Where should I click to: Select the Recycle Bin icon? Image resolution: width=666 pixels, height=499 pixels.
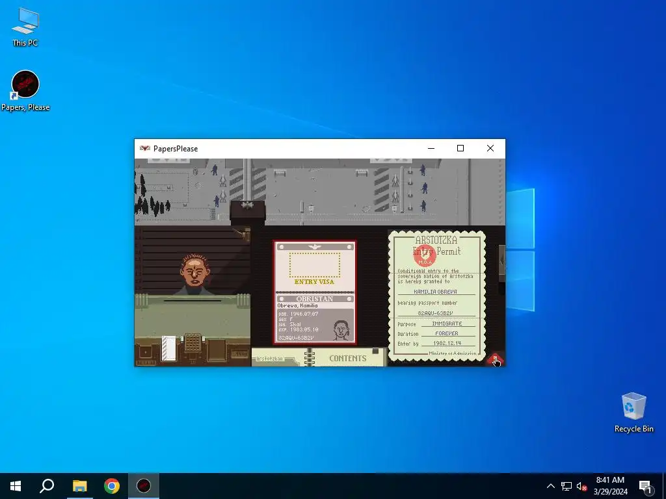tap(633, 413)
